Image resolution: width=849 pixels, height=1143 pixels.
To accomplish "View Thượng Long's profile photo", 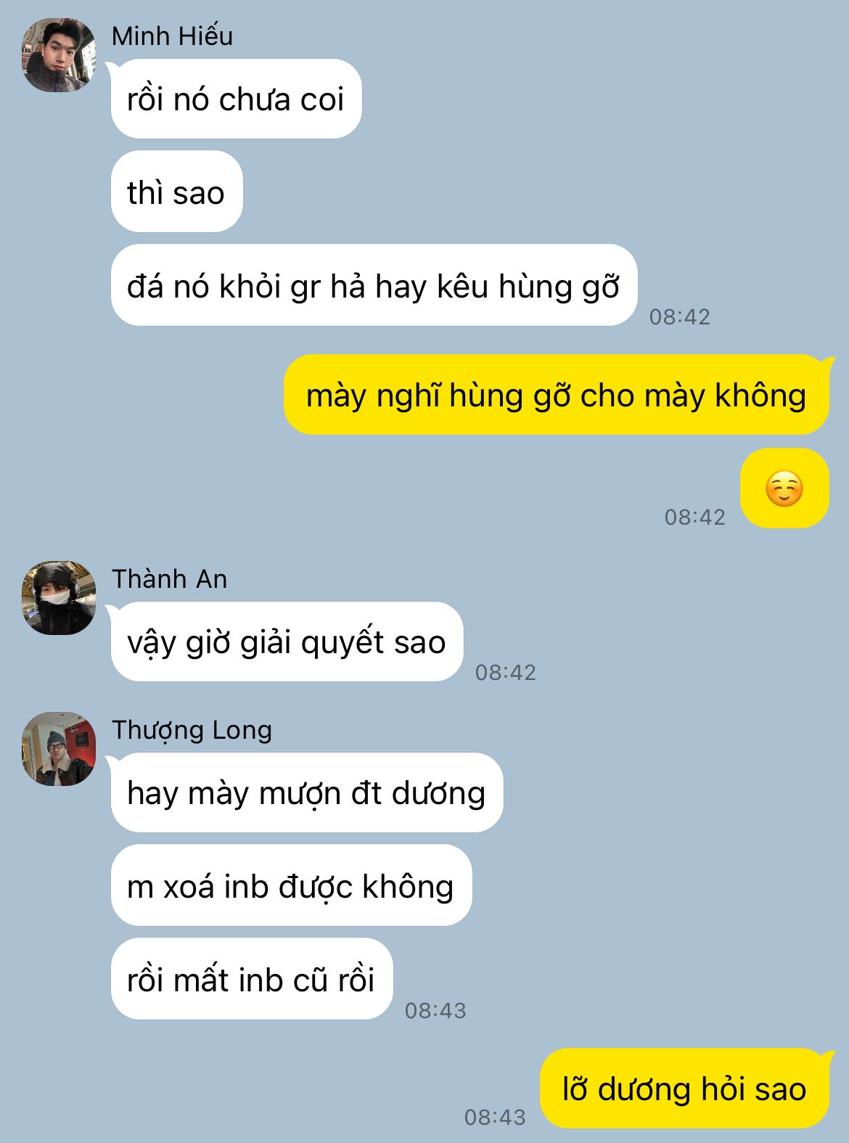I will coord(59,749).
